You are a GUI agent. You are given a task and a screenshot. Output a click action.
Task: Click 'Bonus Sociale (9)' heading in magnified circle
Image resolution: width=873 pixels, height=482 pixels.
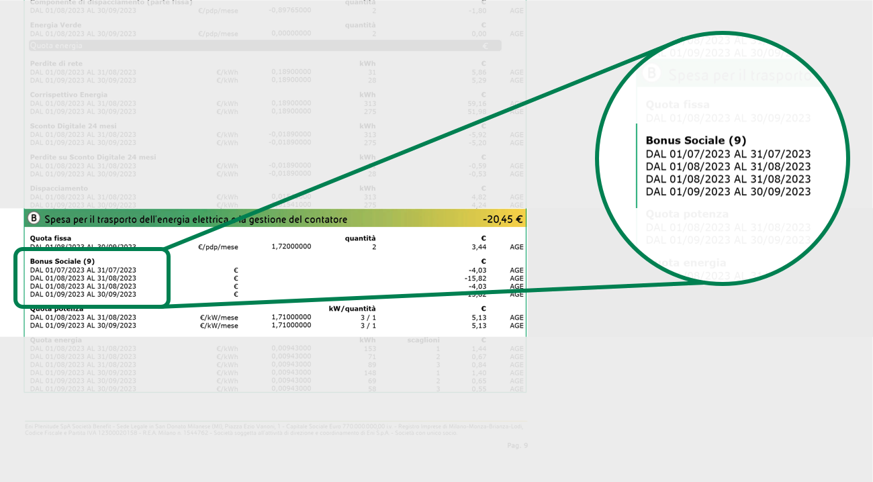696,140
